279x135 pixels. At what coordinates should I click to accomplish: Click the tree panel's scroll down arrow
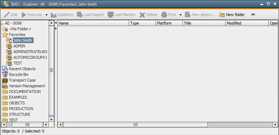(51, 119)
